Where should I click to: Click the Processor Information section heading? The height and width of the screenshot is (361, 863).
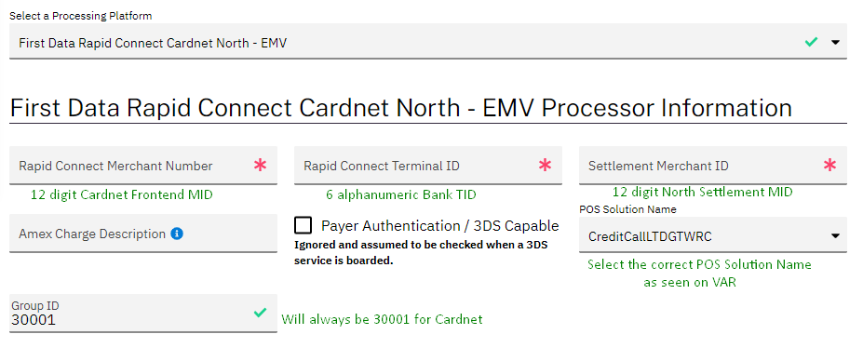click(400, 108)
